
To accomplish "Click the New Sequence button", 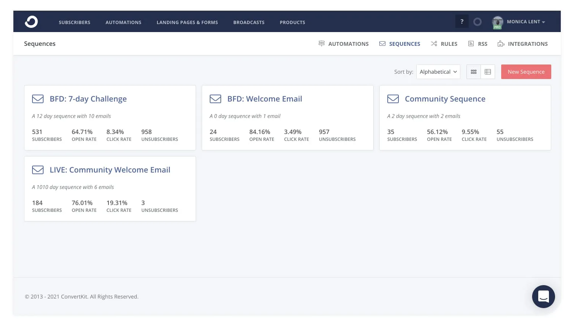I will point(526,72).
